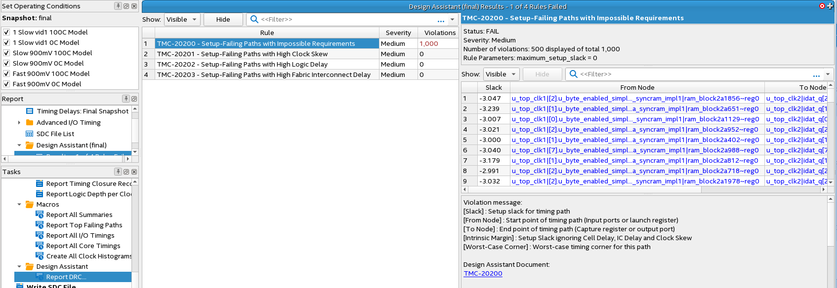The image size is (837, 288).
Task: Open the ellipsis options in the violations filter
Action: click(x=816, y=74)
